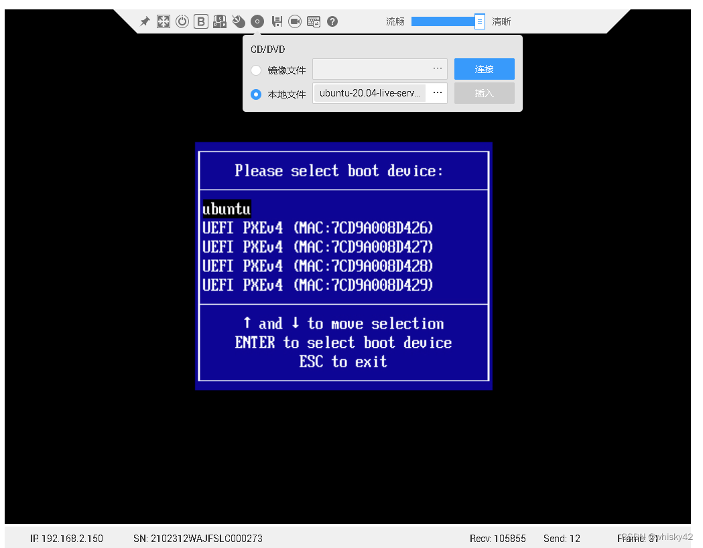This screenshot has height=548, width=703.
Task: Open the virtual keyboard icon
Action: 314,21
